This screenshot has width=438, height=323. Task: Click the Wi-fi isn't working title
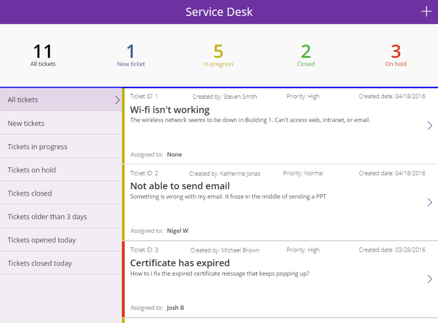point(170,110)
